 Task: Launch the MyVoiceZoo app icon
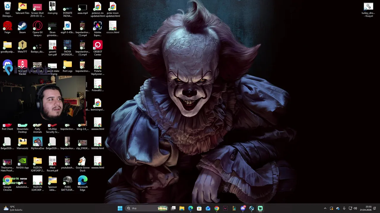(37, 143)
